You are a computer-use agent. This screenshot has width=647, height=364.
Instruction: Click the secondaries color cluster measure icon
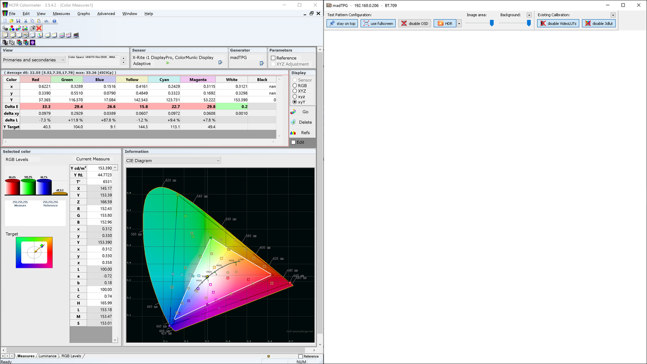pyautogui.click(x=18, y=28)
